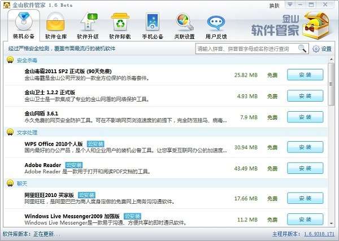The width and height of the screenshot is (339, 241).
Task: Switch to the 用户反馈 tab label
Action: (216, 37)
